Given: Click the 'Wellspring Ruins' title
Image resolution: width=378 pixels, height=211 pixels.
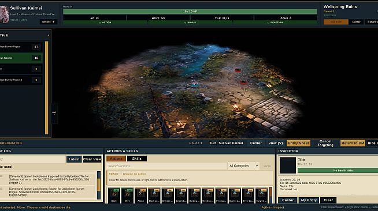Looking at the screenshot, I should 340,7.
